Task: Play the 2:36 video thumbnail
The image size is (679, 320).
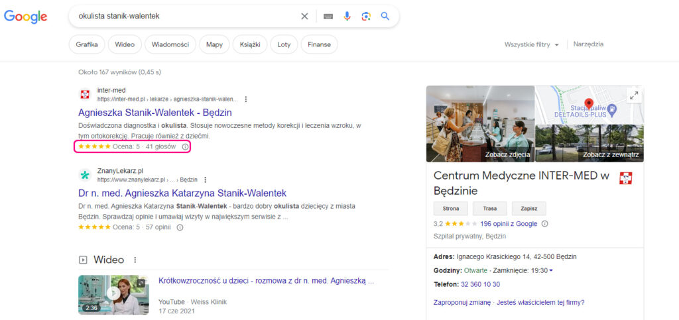Action: pyautogui.click(x=113, y=294)
